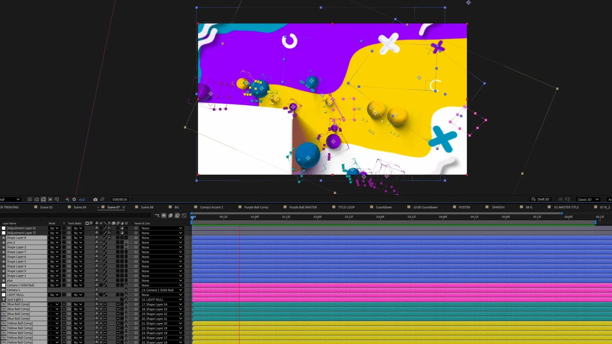Open parent dropdown showing 15. LIGHT NULL
This screenshot has height=344, width=612.
[x=162, y=300]
